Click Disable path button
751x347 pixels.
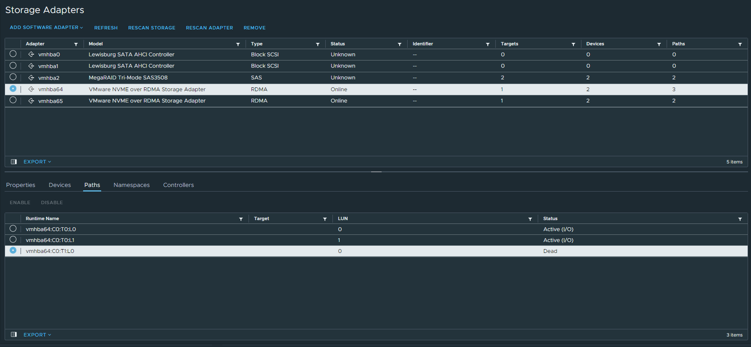point(52,202)
